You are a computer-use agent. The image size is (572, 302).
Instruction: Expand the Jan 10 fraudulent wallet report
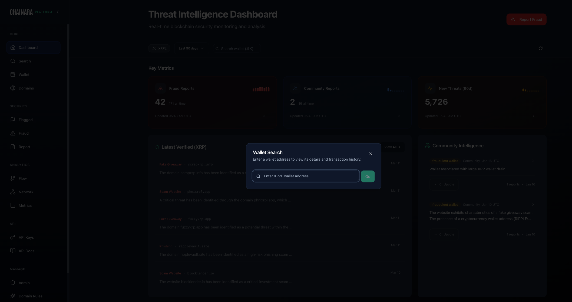tap(533, 205)
